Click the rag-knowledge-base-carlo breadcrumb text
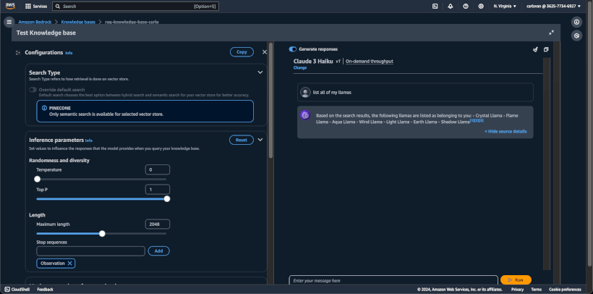 pos(132,22)
